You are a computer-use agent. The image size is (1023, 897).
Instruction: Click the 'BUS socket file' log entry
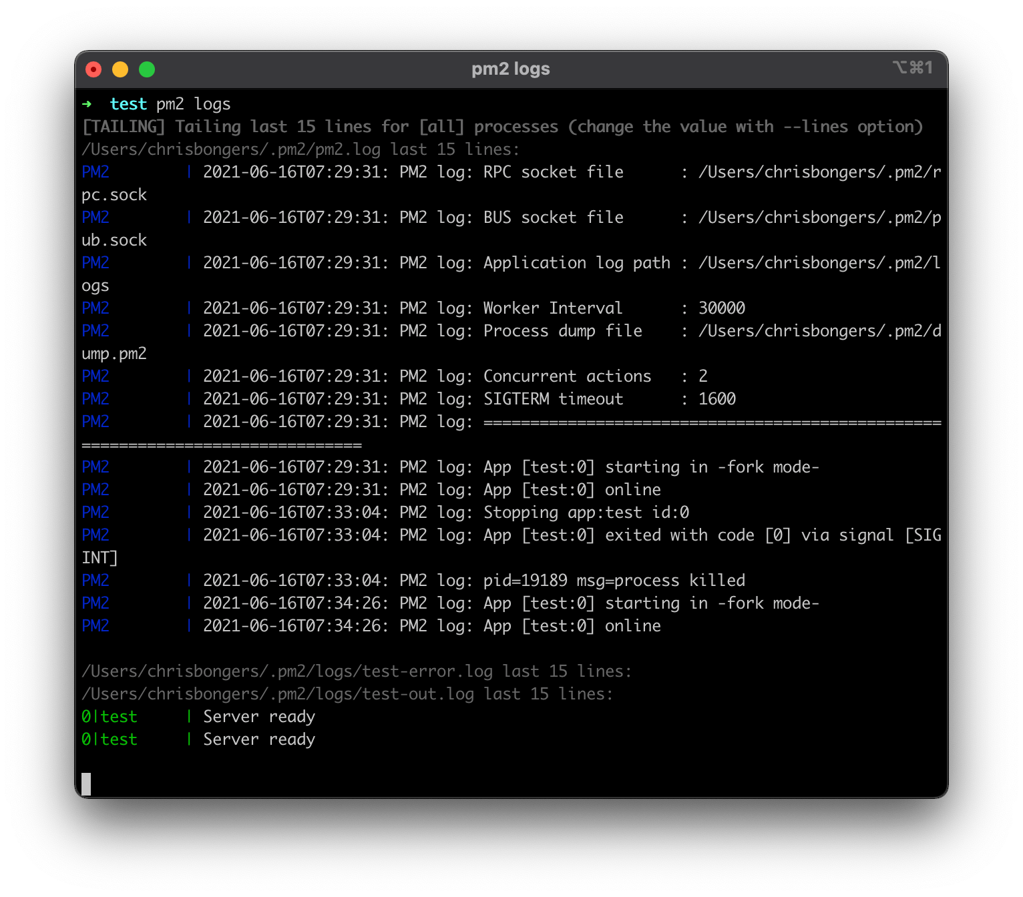click(x=511, y=218)
